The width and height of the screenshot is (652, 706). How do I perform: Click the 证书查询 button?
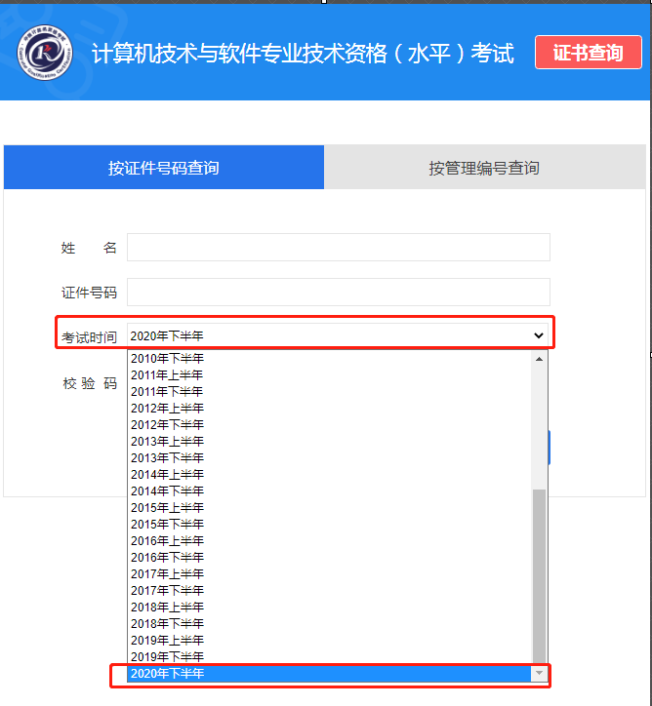(588, 53)
